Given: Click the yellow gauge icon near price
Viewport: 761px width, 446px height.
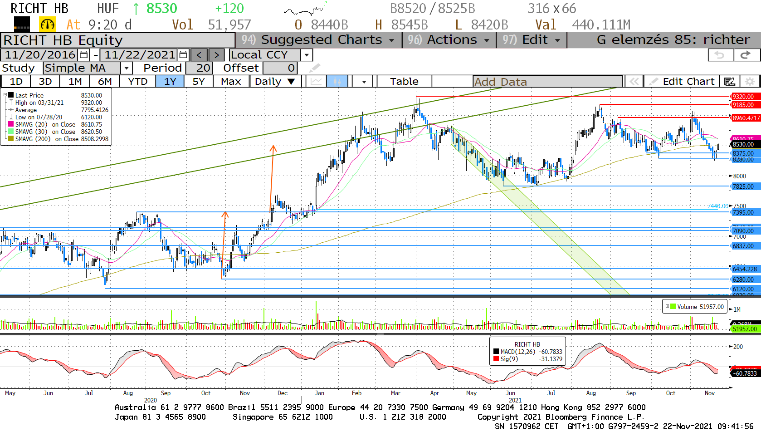Looking at the screenshot, I should [x=48, y=24].
